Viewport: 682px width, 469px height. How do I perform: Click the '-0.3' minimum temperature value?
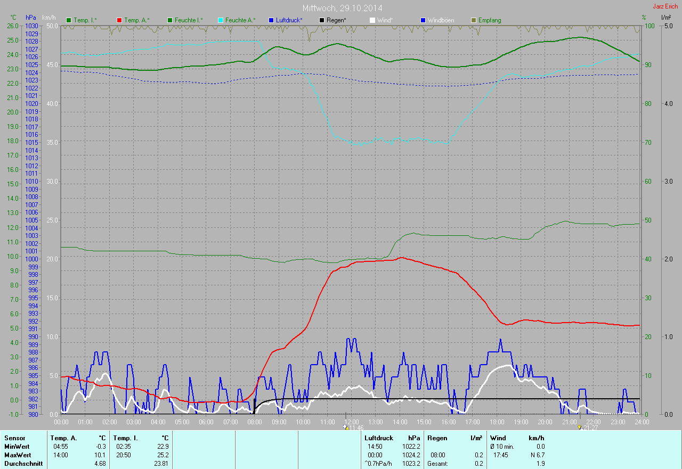click(x=101, y=447)
